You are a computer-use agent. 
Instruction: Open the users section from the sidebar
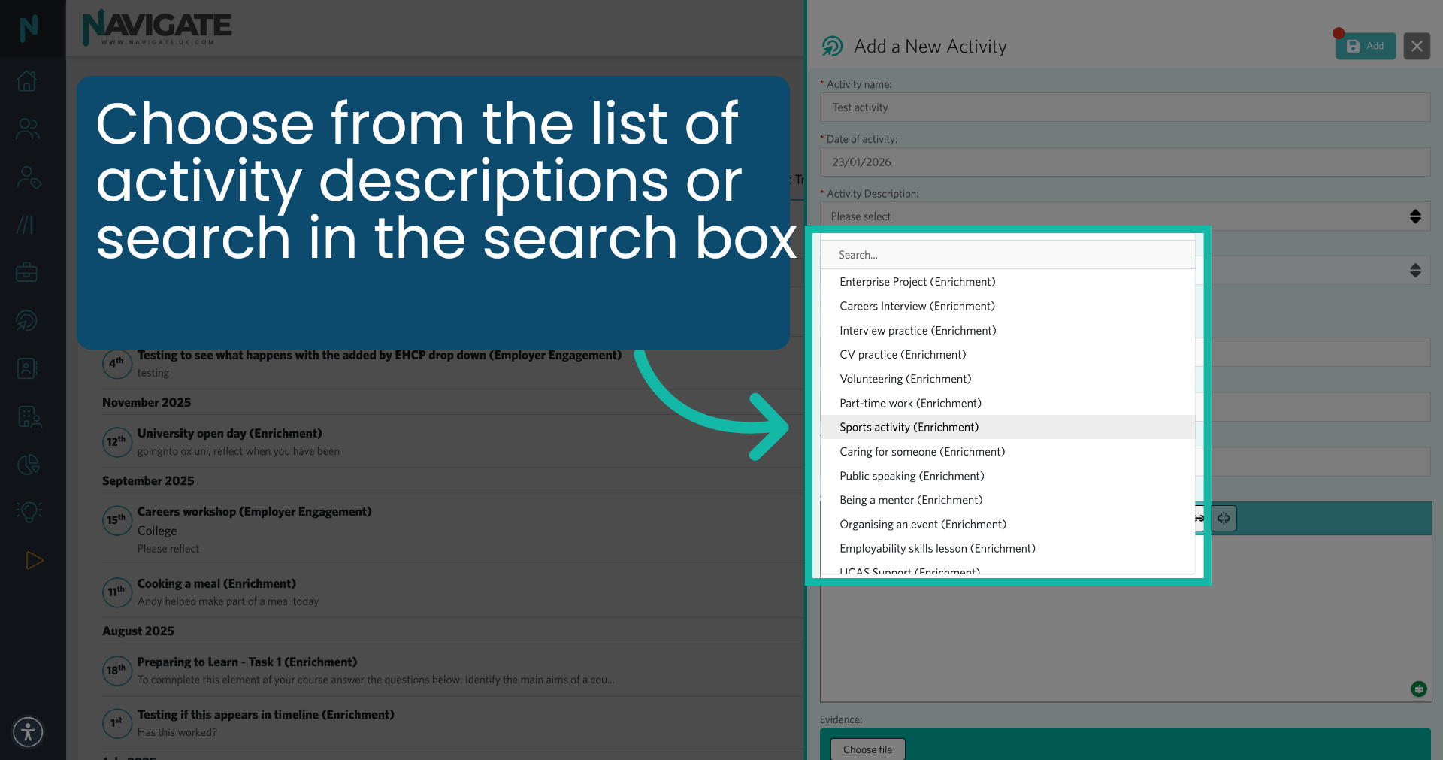click(x=28, y=129)
